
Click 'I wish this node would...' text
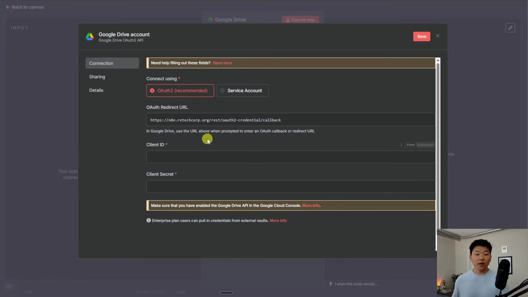coord(356,284)
